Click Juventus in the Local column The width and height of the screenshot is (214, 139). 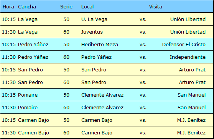tap(92, 32)
